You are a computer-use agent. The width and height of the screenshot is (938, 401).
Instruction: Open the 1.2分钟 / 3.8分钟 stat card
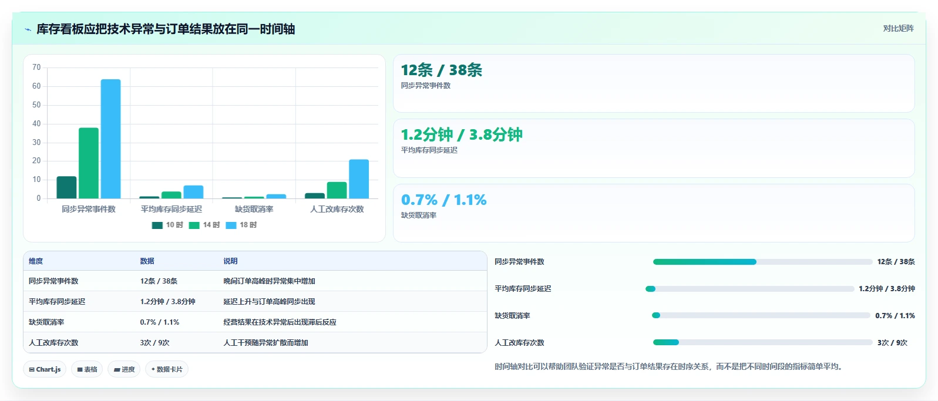[654, 149]
